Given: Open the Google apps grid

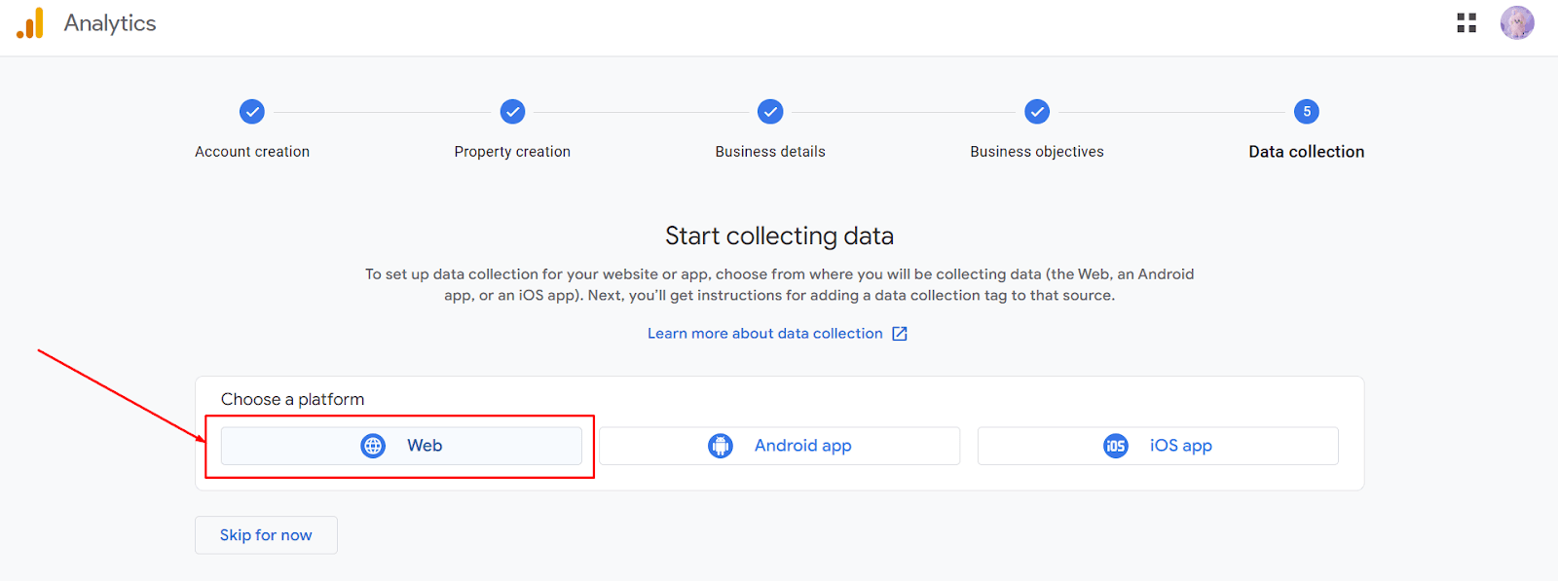Looking at the screenshot, I should 1466,22.
